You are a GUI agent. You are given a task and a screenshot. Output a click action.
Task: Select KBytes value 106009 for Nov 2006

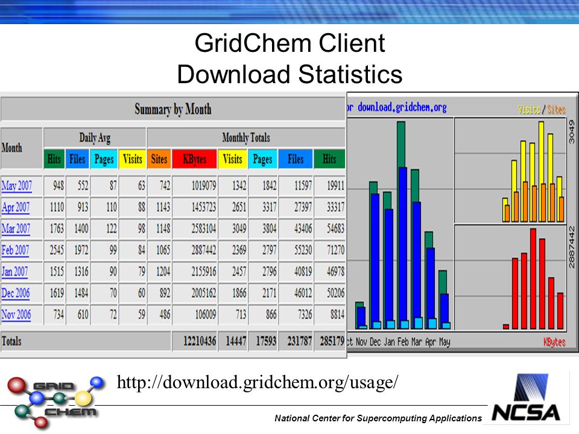pyautogui.click(x=205, y=315)
